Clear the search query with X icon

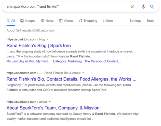(132, 7)
